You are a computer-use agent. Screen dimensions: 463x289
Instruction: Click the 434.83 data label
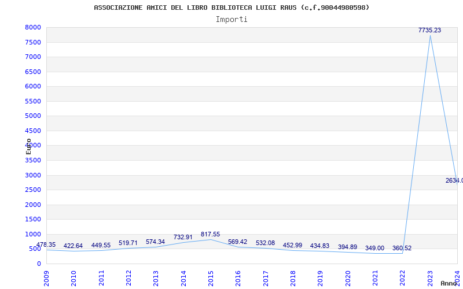click(x=319, y=246)
